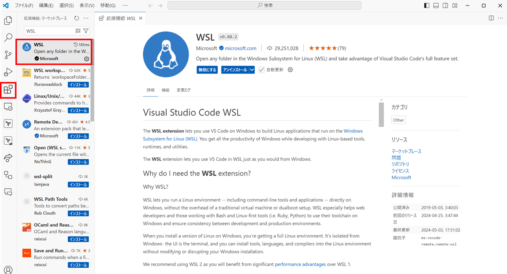Toggle secondary side bar layout icon

[445, 6]
